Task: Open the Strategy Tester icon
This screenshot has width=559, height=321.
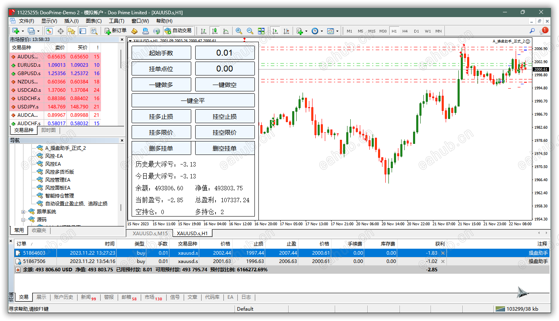Action: pyautogui.click(x=94, y=31)
